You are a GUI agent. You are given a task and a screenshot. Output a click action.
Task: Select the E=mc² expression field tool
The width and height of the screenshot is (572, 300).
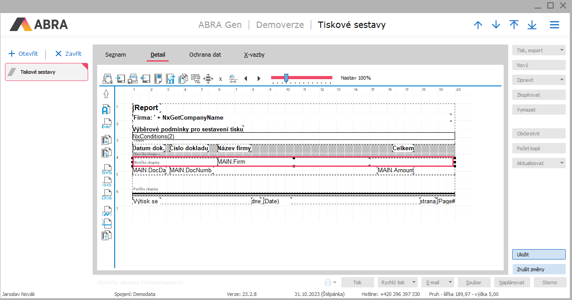(x=106, y=124)
